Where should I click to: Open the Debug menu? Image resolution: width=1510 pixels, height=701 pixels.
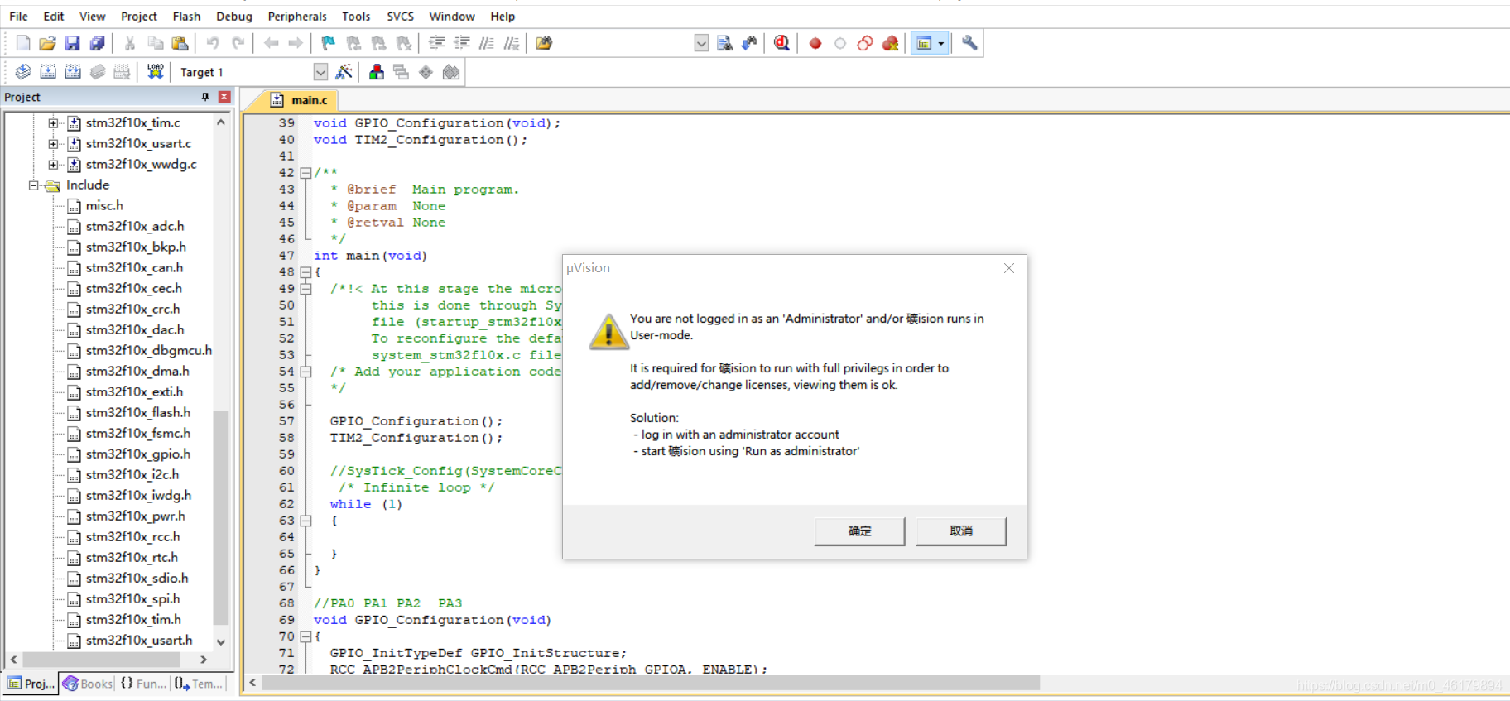click(234, 16)
